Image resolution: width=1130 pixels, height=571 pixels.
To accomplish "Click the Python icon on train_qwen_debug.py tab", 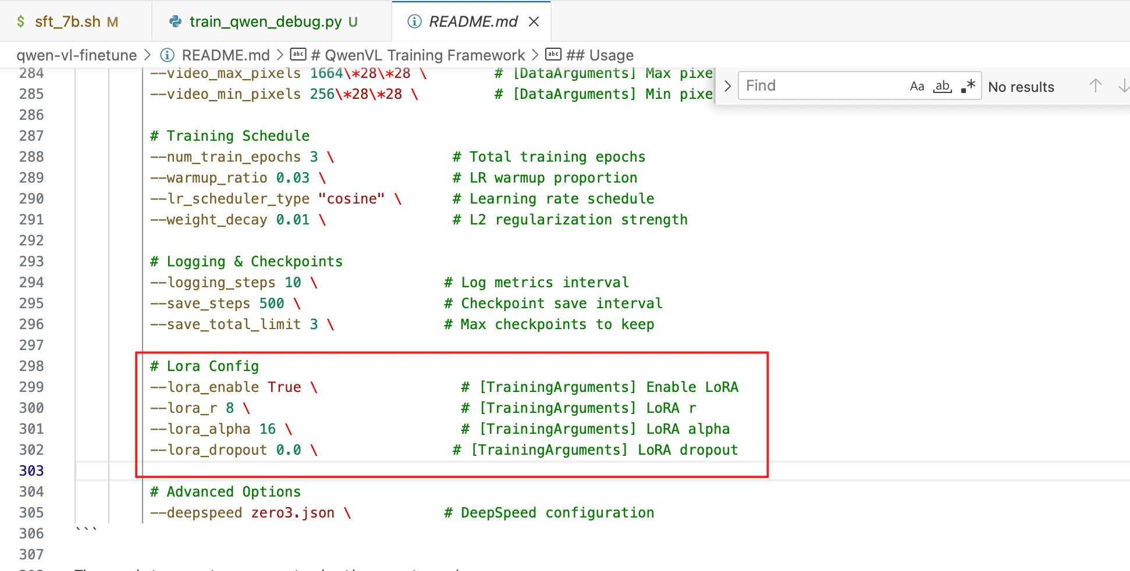I will click(x=175, y=22).
